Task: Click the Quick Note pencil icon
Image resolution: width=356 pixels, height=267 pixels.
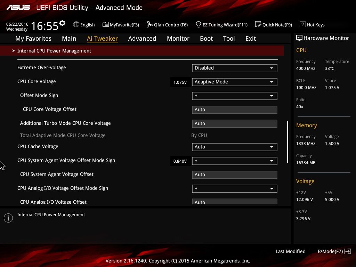Action: point(258,24)
